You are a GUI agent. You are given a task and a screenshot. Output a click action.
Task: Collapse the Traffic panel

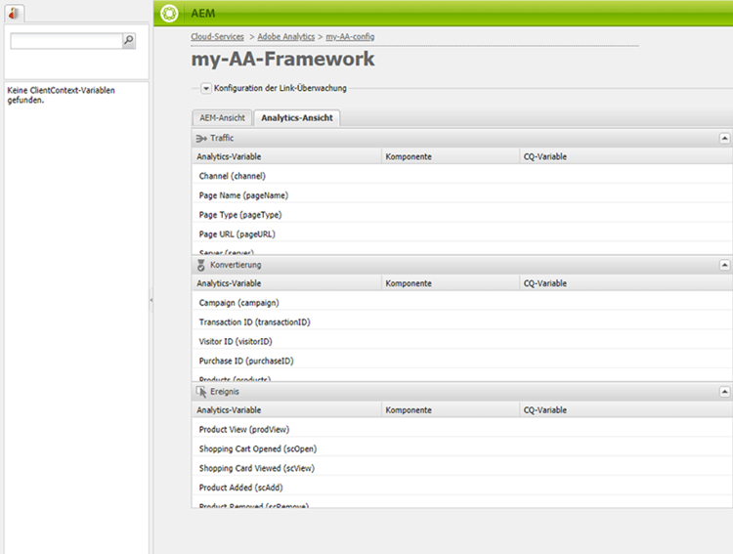pos(724,139)
